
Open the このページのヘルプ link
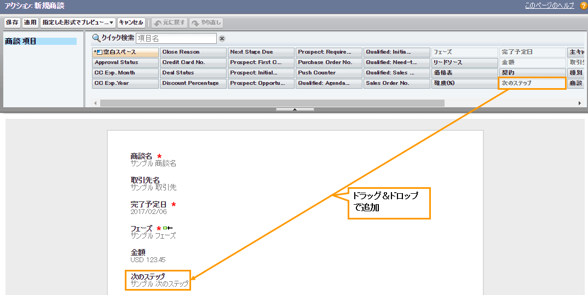point(549,5)
